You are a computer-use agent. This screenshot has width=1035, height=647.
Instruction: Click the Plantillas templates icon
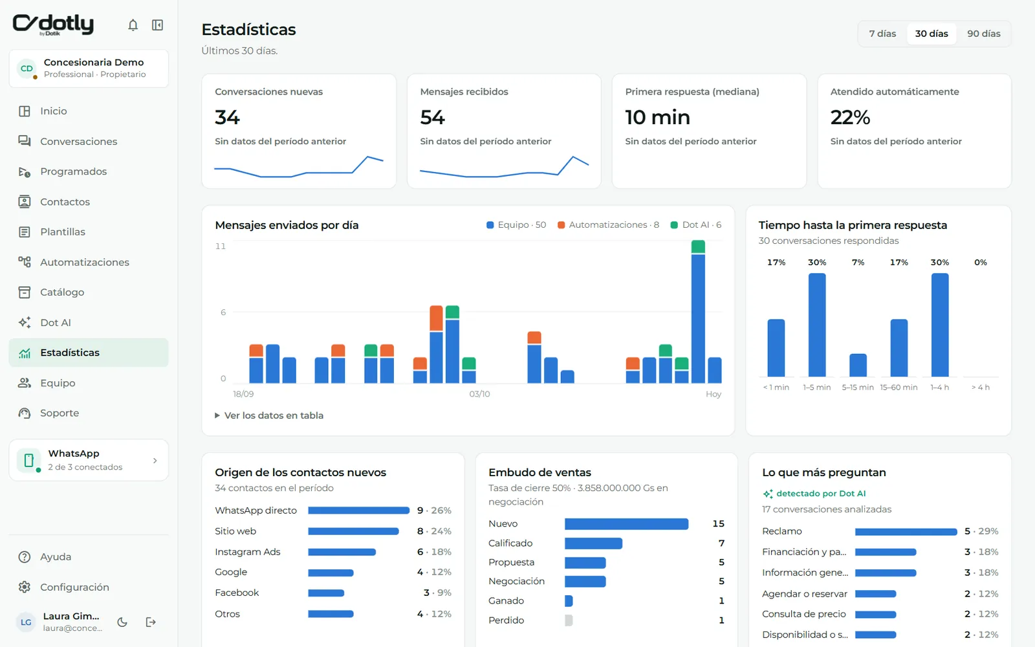coord(25,232)
